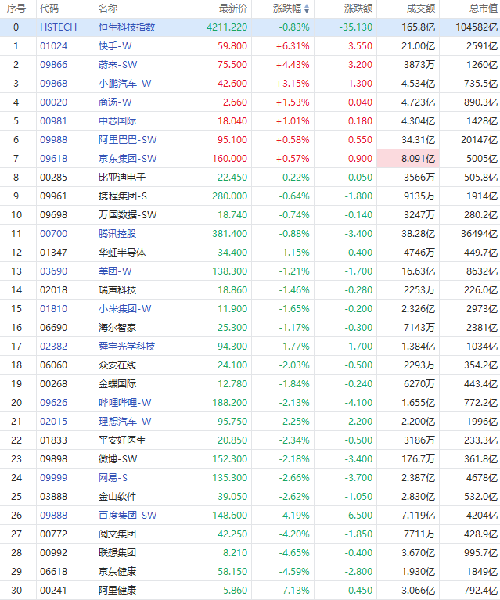Image resolution: width=500 pixels, height=600 pixels.
Task: Click the 104582亿 total market cap
Action: pyautogui.click(x=477, y=27)
